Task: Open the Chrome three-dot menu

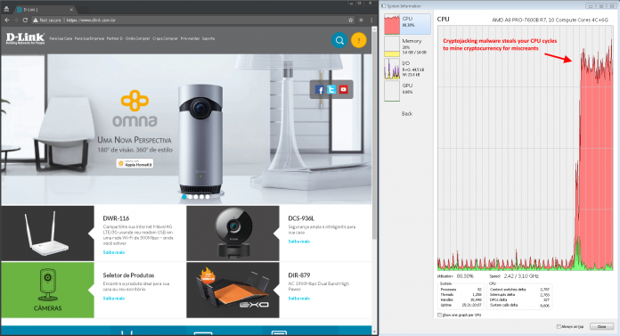Action: pyautogui.click(x=371, y=20)
